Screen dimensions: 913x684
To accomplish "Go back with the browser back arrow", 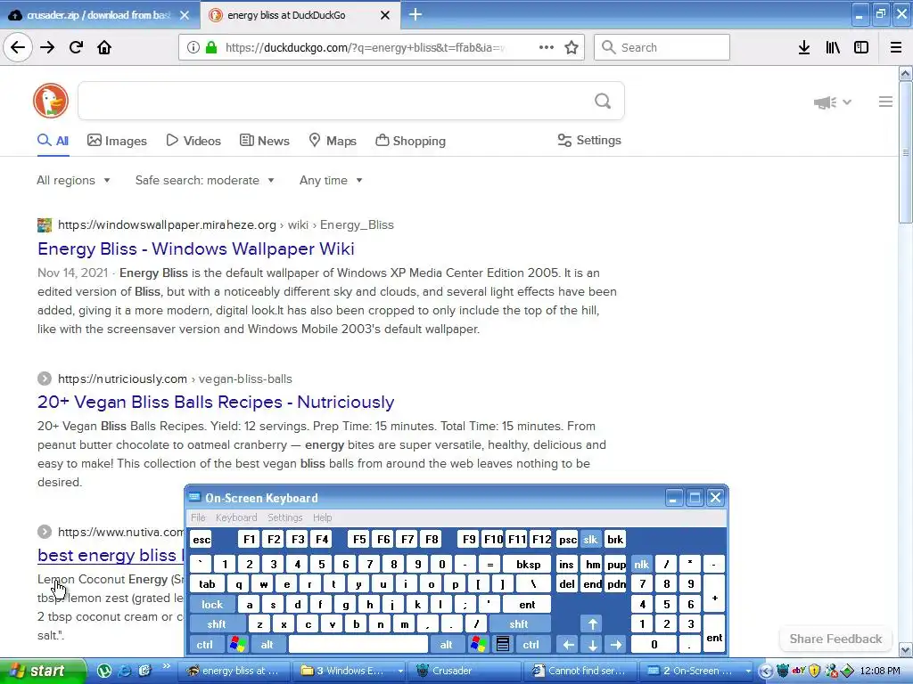I will pyautogui.click(x=18, y=47).
